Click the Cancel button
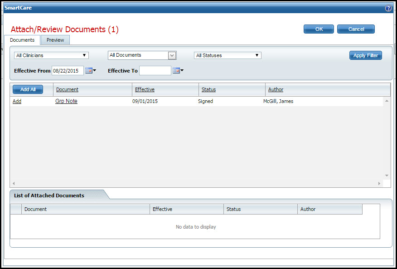 [356, 29]
